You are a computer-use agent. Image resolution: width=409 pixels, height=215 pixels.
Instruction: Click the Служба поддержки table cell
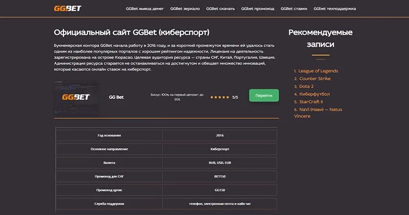(x=109, y=204)
